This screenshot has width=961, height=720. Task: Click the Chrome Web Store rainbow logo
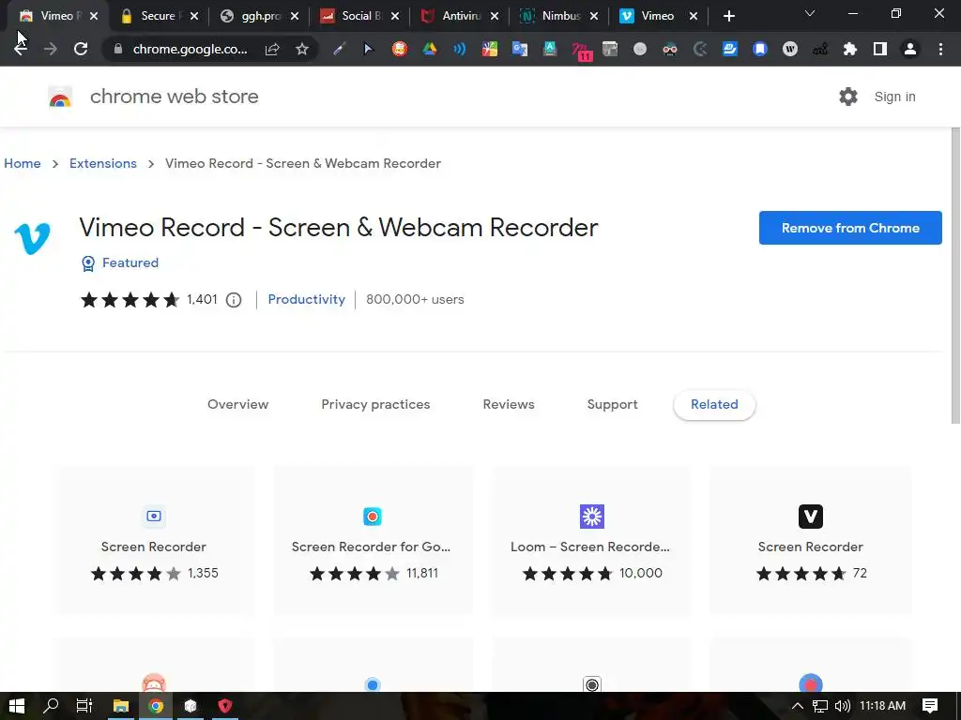point(60,97)
